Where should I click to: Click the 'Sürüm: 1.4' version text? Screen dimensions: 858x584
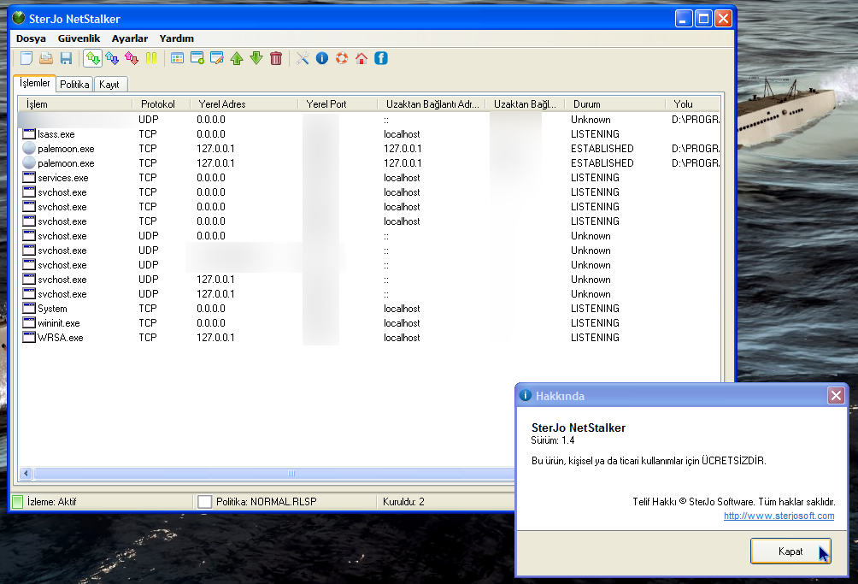tap(553, 440)
